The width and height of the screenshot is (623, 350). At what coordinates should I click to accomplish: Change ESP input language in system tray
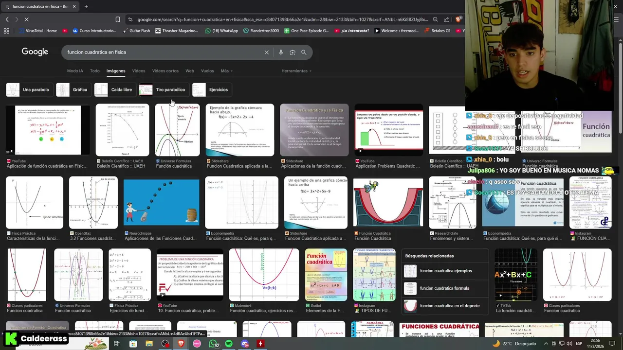click(579, 344)
